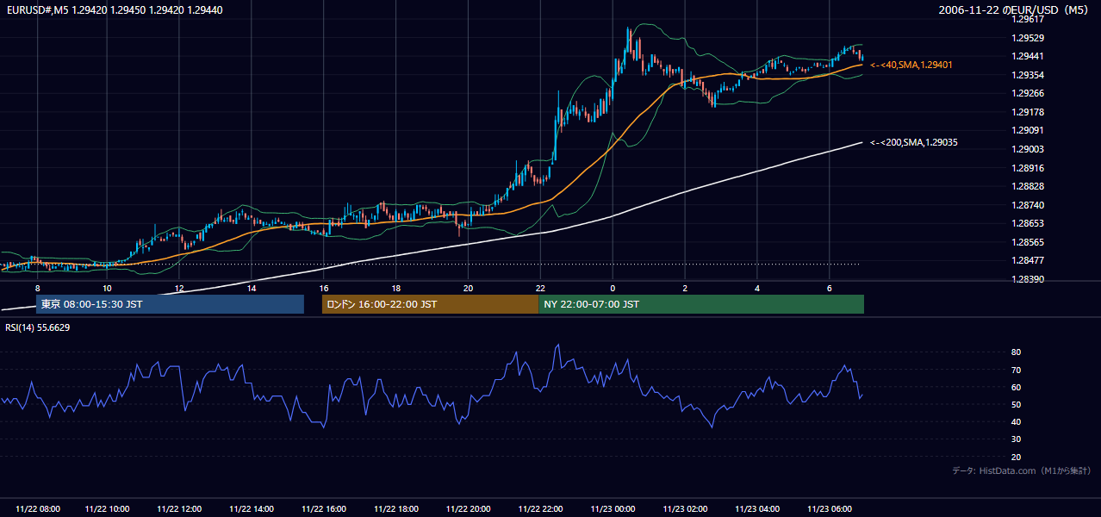Select the Tokyo 08:00-15:30 JST session bar

tap(170, 304)
